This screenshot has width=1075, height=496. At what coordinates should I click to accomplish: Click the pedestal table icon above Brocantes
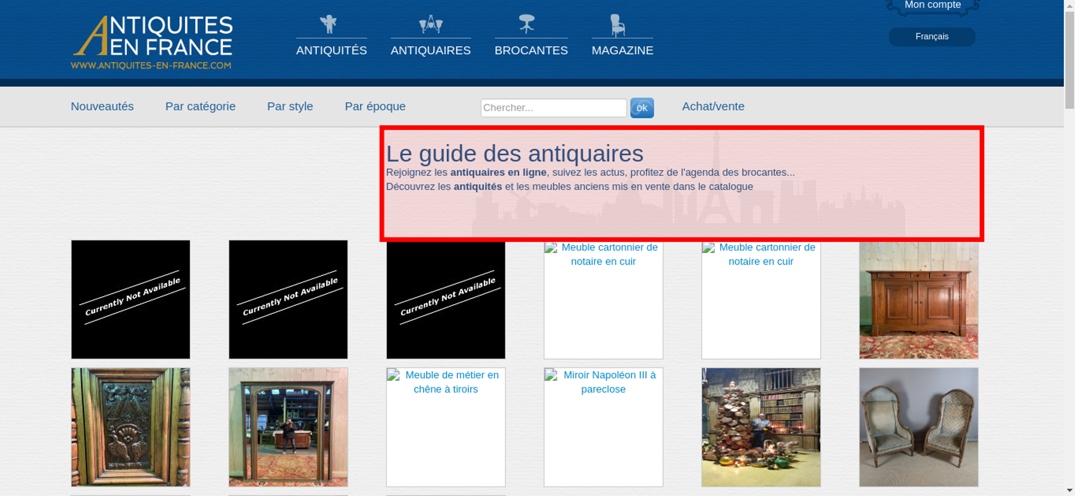pos(527,24)
